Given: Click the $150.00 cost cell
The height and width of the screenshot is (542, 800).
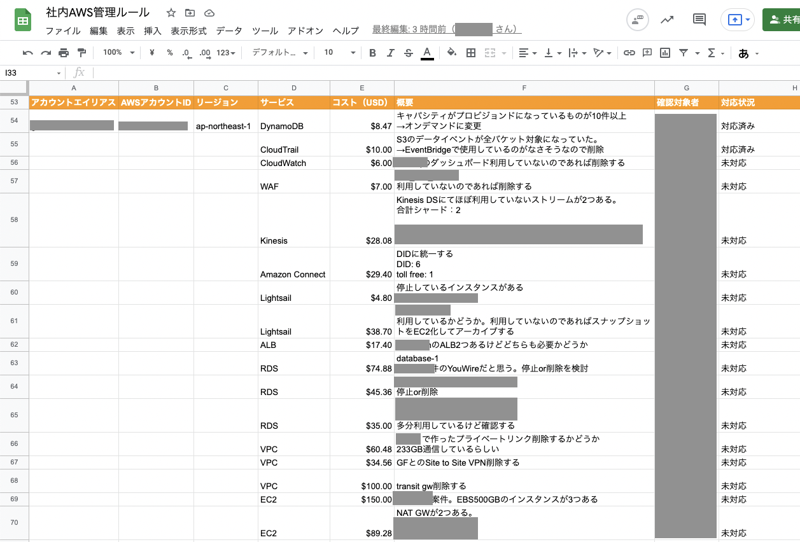Looking at the screenshot, I should (362, 499).
